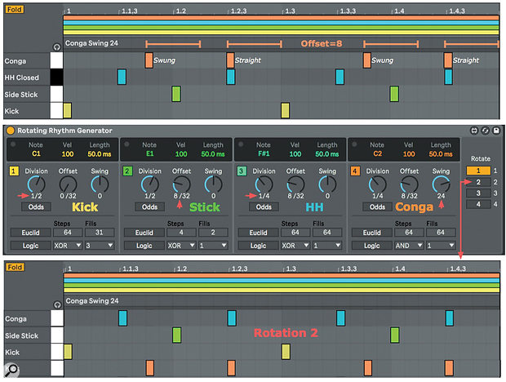
Task: Select first Conga note labeled Swung
Action: (149, 60)
